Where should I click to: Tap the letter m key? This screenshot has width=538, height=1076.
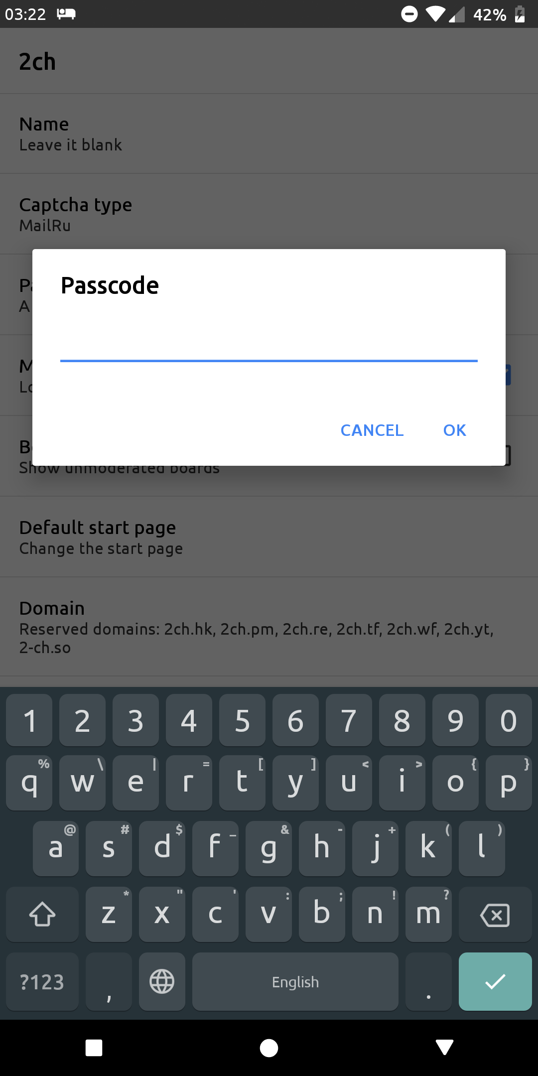[428, 914]
